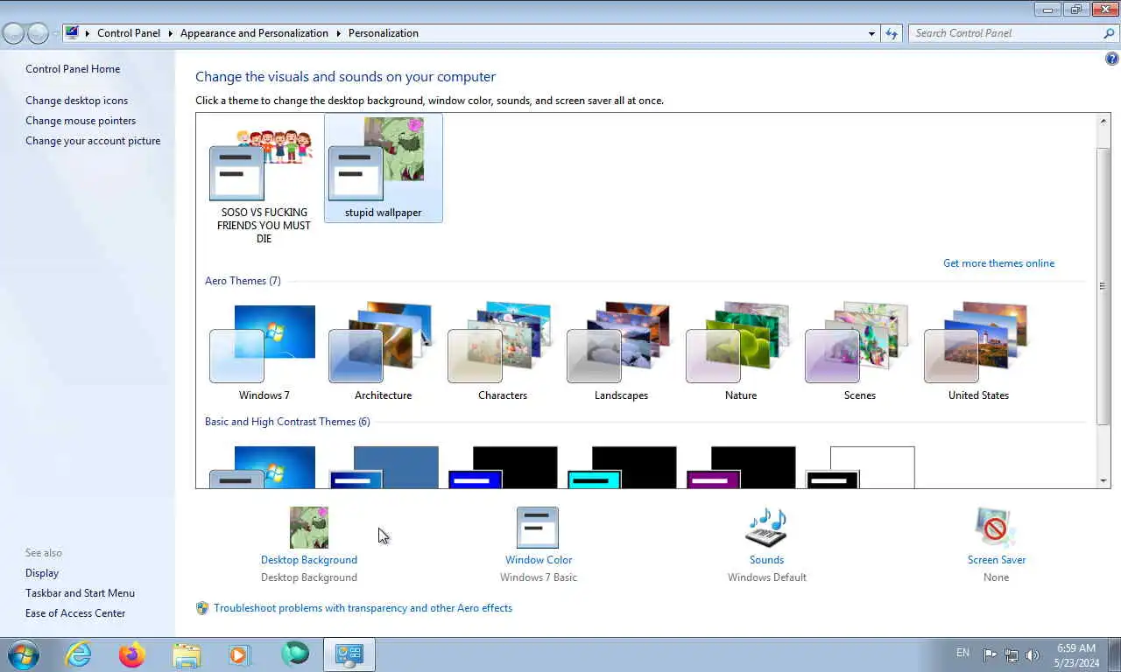This screenshot has width=1121, height=672.
Task: Select the stupid wallpaper theme
Action: [x=383, y=168]
